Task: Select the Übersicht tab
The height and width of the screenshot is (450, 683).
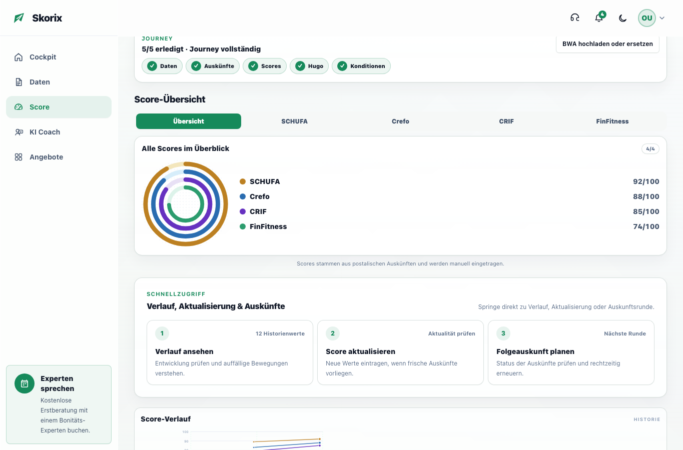Action: pyautogui.click(x=189, y=121)
